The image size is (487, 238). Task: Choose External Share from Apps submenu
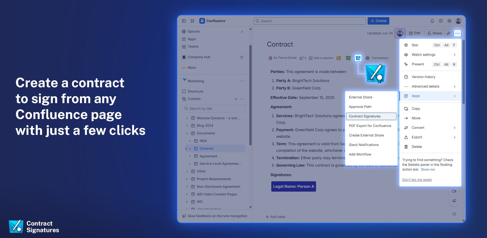coord(371,97)
